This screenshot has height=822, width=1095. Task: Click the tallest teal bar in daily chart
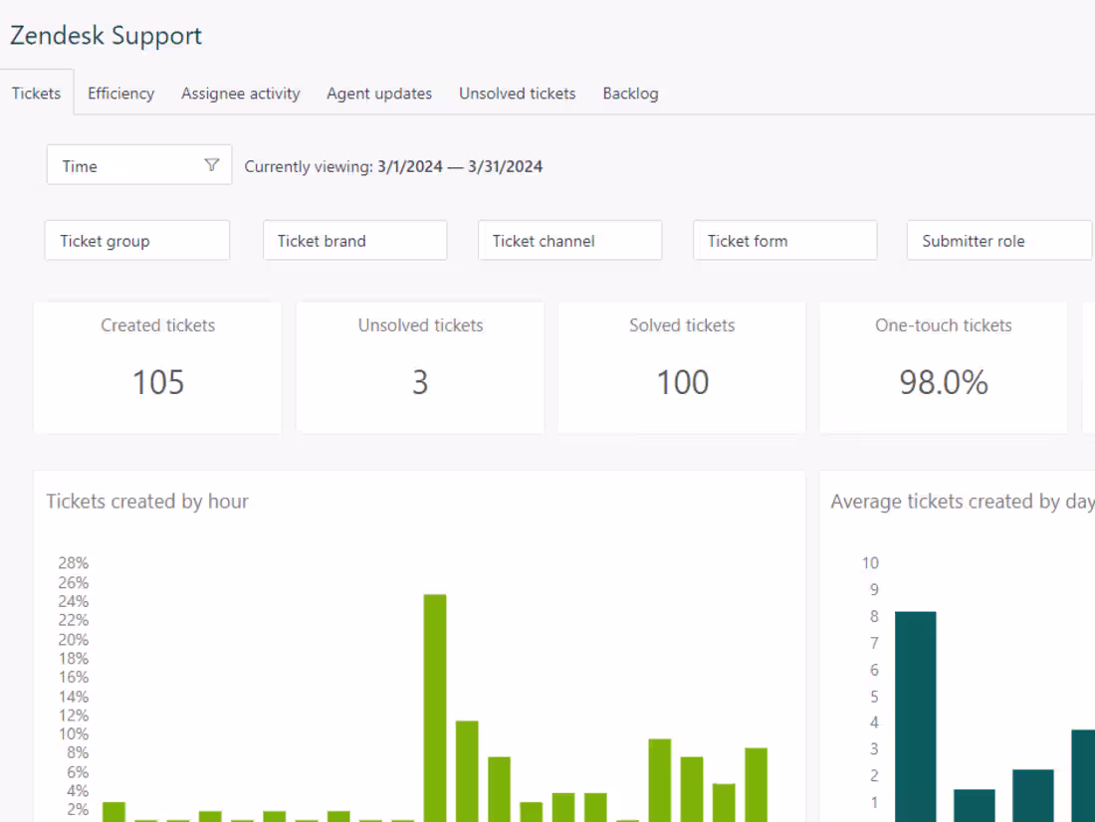click(915, 717)
